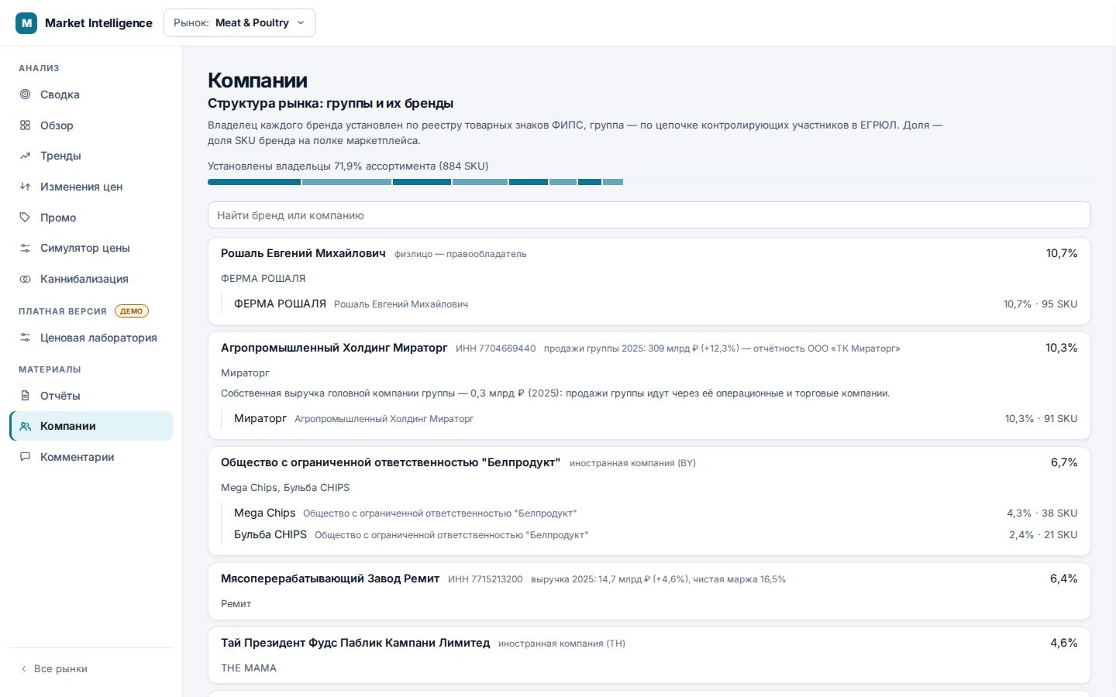This screenshot has height=697, width=1116.
Task: Open the Сводка menu item
Action: [91, 94]
